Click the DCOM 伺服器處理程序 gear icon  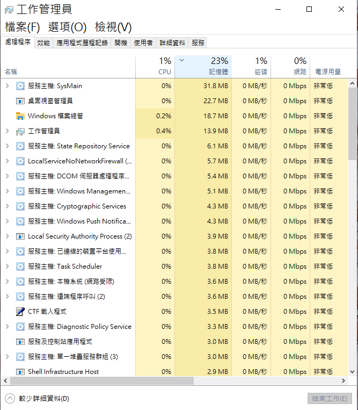coord(20,176)
